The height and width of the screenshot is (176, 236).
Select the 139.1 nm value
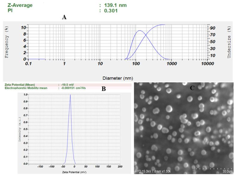coord(115,5)
